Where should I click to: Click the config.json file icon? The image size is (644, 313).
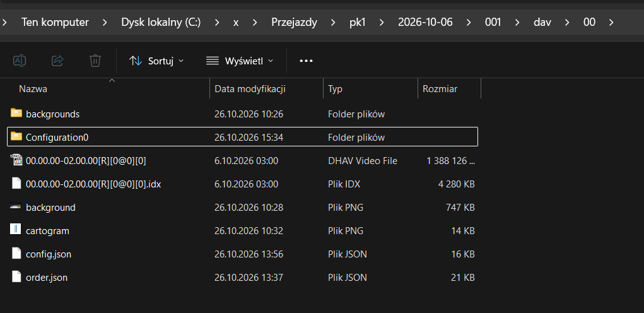[x=16, y=254]
